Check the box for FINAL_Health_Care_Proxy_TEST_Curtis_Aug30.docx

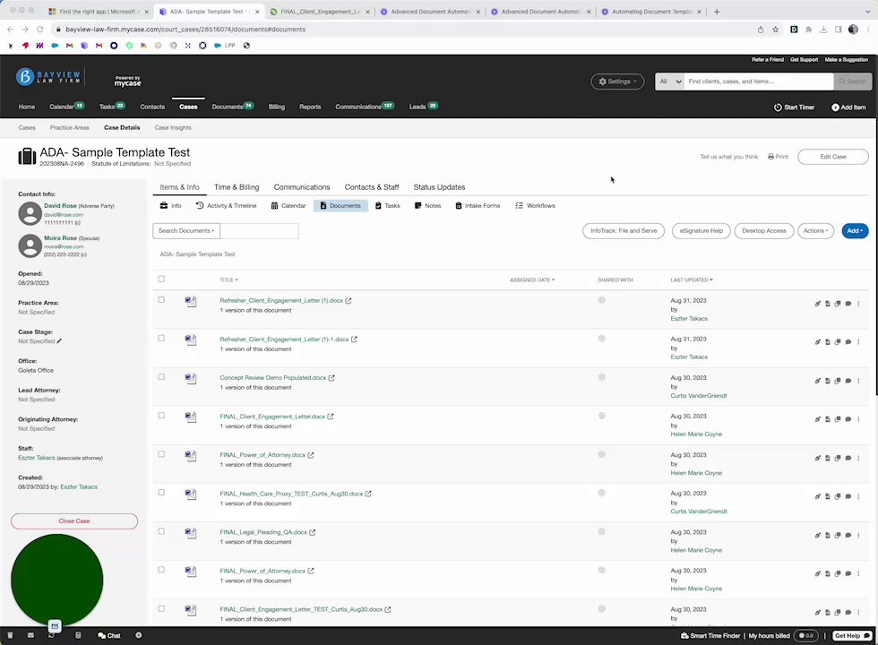[x=161, y=493]
